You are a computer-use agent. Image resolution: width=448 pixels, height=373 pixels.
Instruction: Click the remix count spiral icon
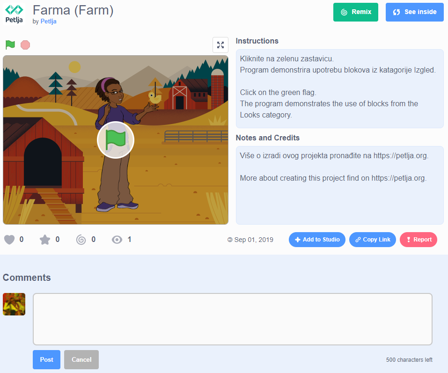[x=81, y=240]
